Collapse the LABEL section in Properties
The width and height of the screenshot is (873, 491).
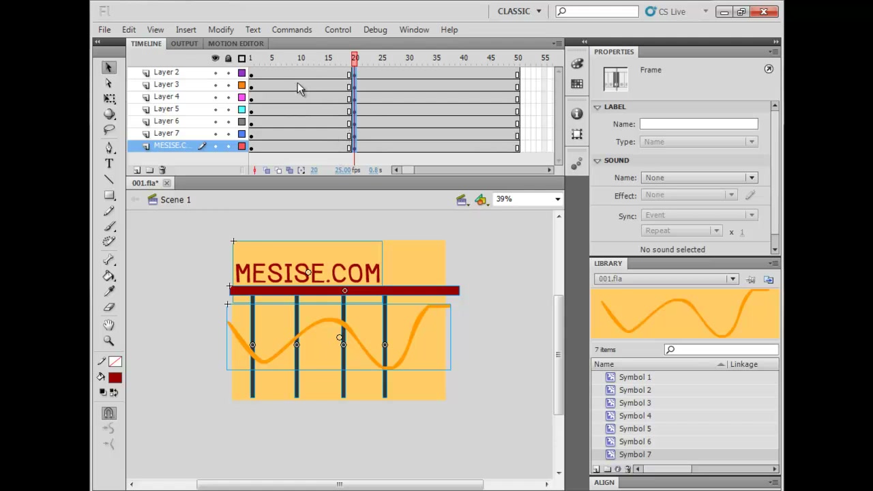pyautogui.click(x=597, y=107)
